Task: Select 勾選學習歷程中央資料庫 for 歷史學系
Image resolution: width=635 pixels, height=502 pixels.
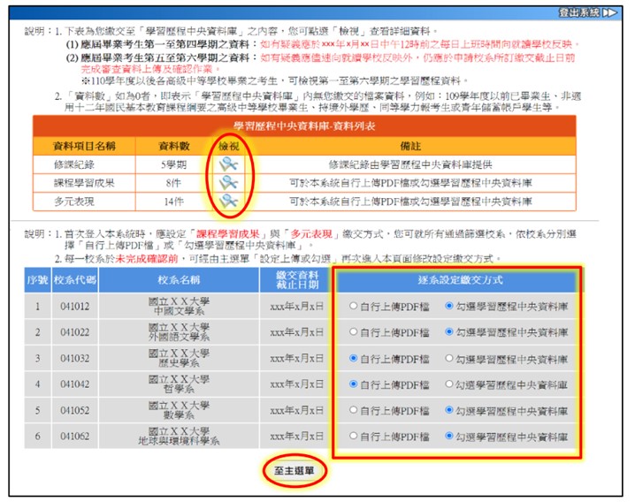Action: point(451,359)
